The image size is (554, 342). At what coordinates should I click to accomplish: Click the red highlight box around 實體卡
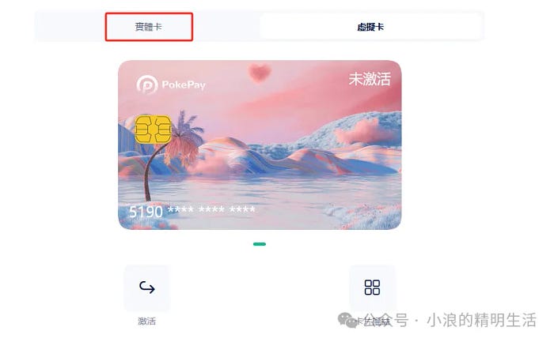point(149,27)
